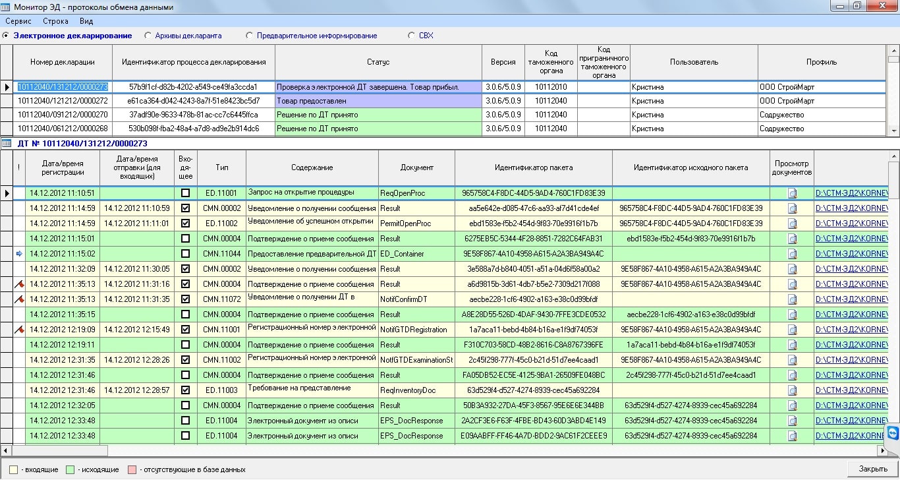Toggle incoming checkbox for ED.11003 ReqInventoryDoc row
Viewport: 900px width, 480px height.
185,390
